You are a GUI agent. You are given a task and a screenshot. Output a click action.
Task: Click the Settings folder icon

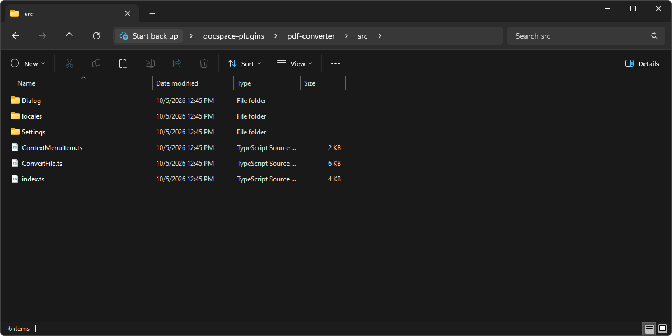15,132
